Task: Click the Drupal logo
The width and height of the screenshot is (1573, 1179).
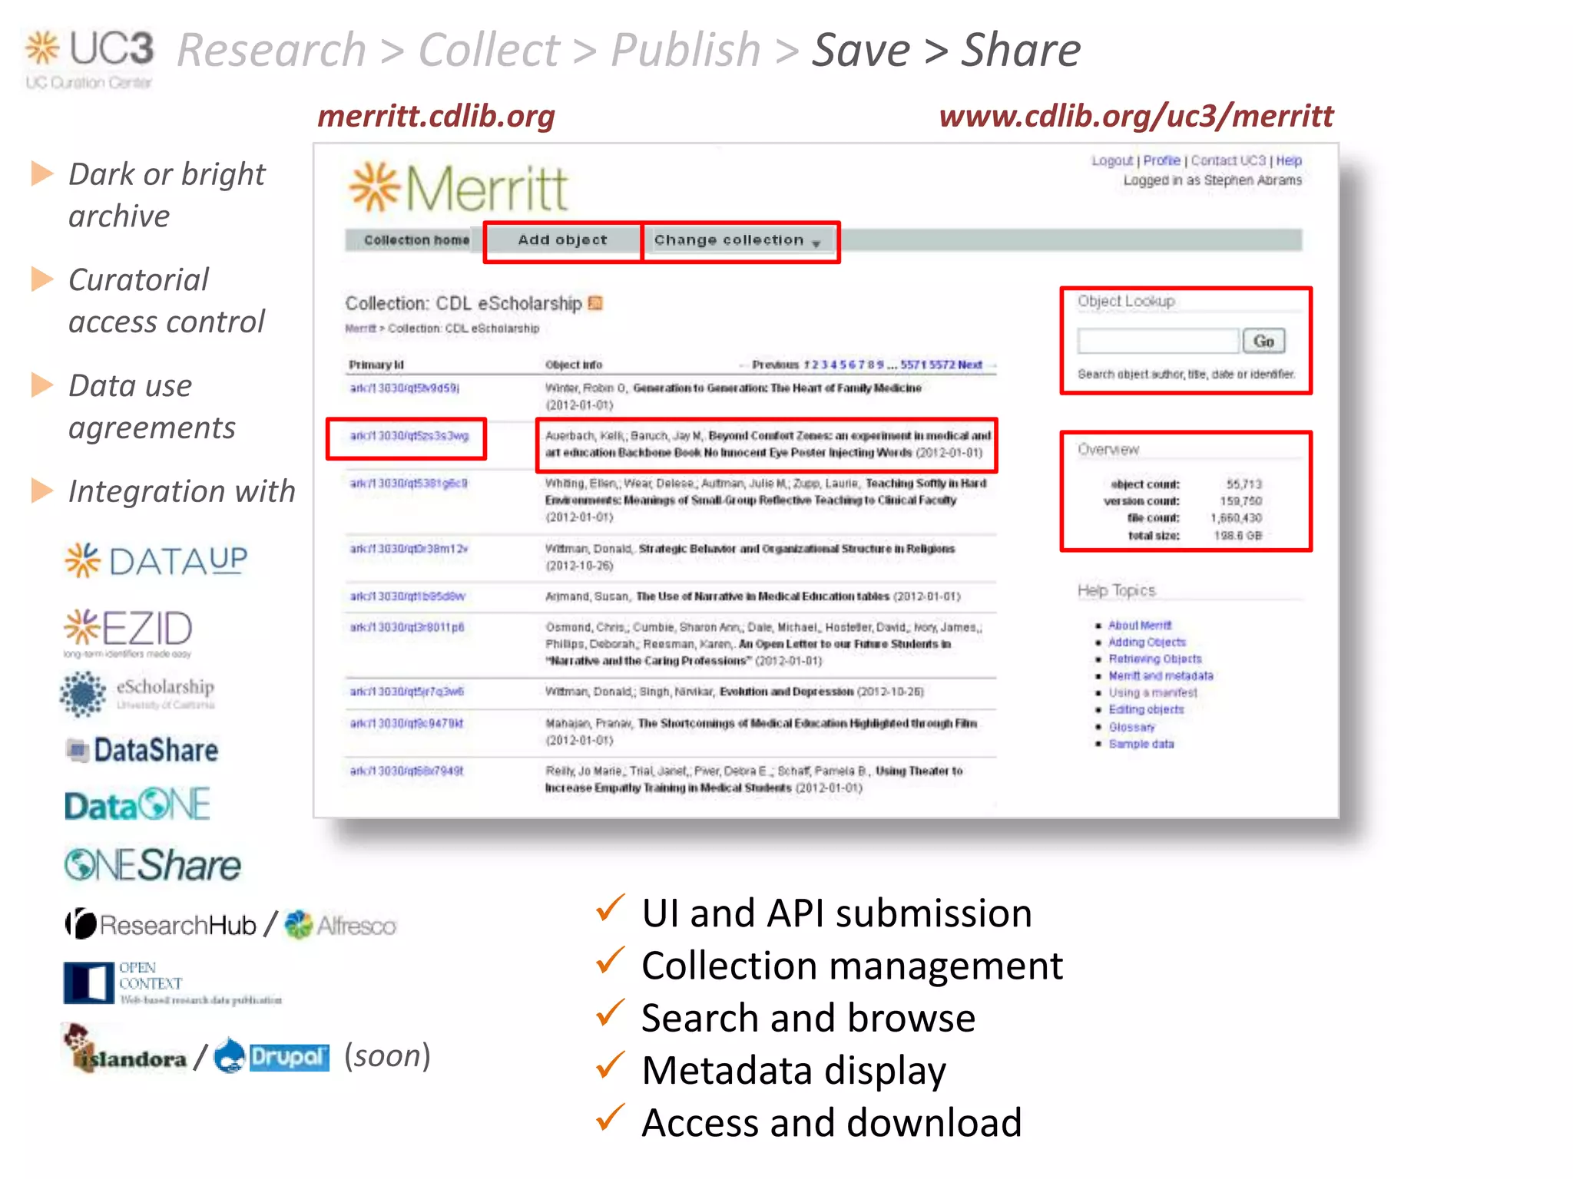Action: (x=272, y=1055)
